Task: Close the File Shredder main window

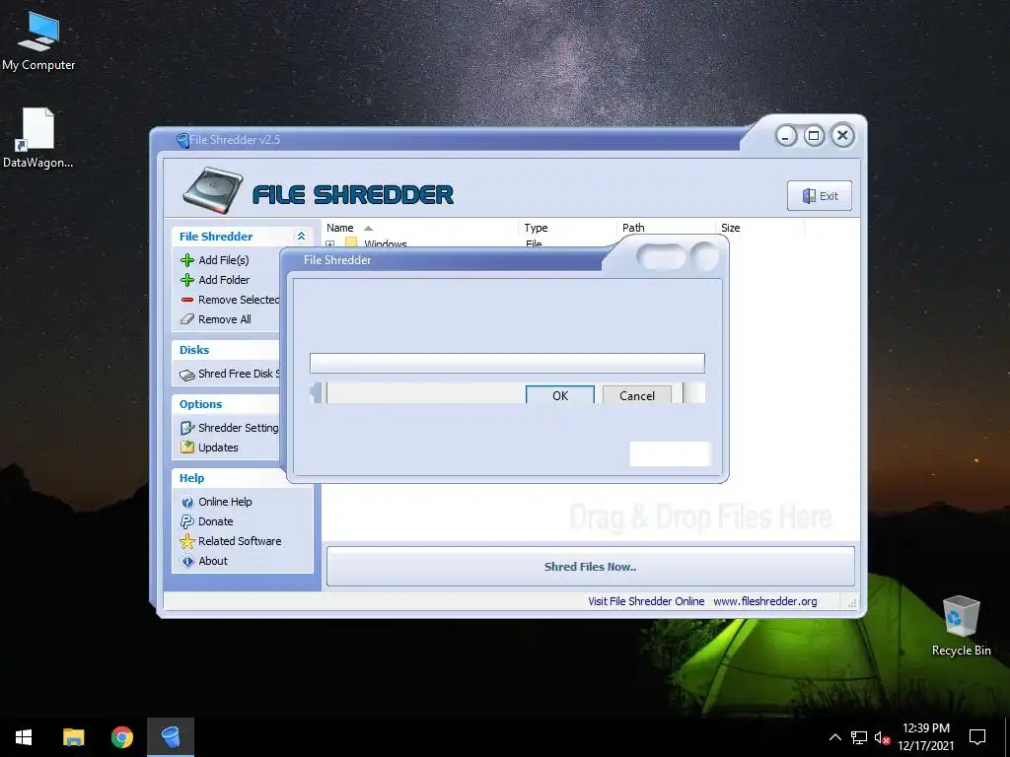Action: click(842, 136)
